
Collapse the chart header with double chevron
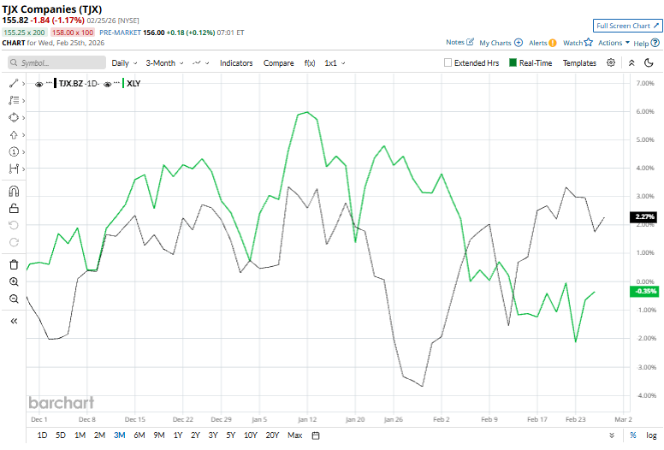point(631,62)
